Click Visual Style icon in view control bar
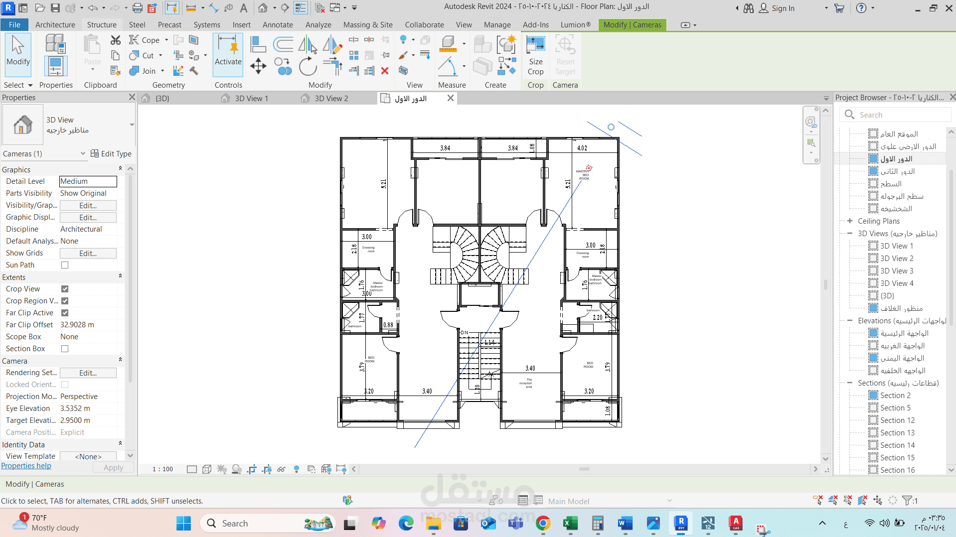Viewport: 956px width, 537px height. click(207, 469)
